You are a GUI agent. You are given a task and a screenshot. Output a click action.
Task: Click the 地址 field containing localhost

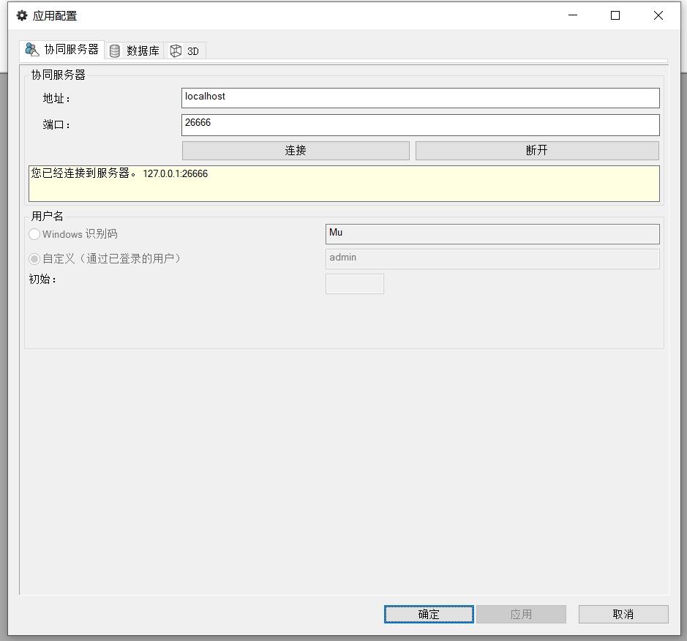coord(420,97)
